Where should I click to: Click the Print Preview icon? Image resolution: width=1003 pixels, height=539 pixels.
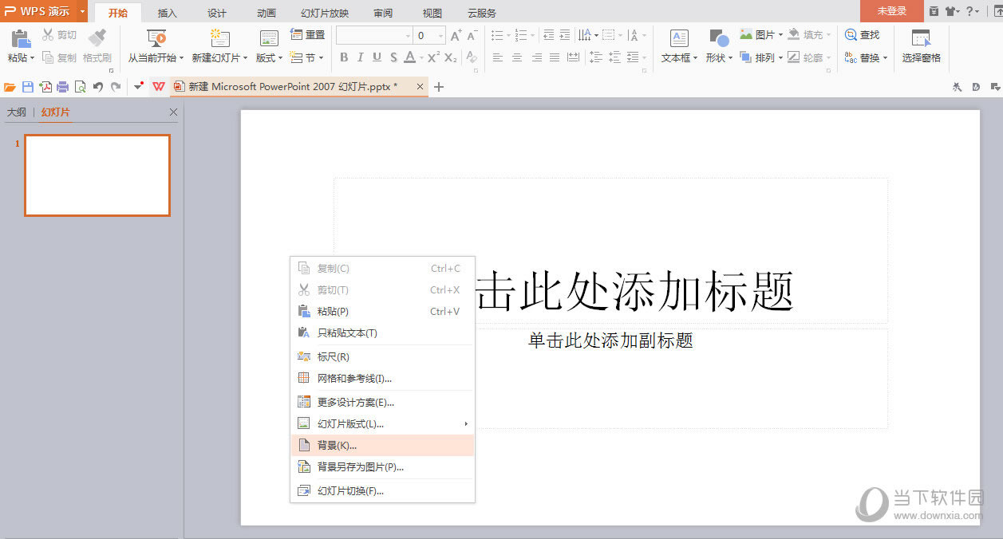80,87
